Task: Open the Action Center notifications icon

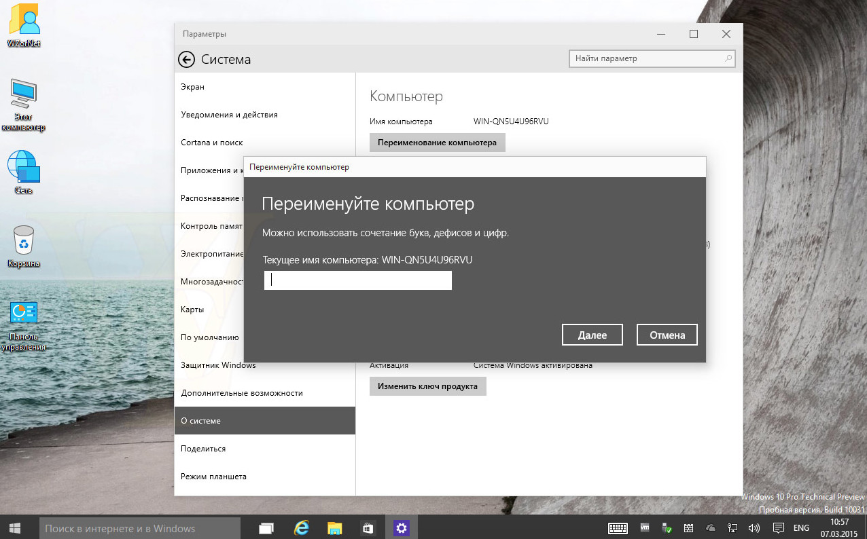Action: click(x=777, y=528)
